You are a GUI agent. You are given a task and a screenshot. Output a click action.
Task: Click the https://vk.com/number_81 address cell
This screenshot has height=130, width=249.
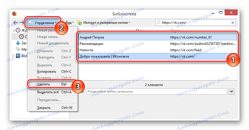click(x=191, y=37)
